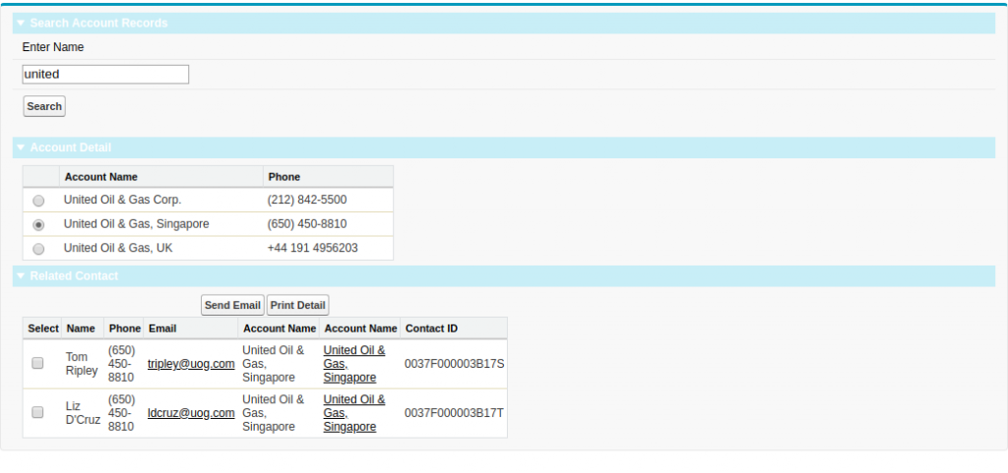Tick the checkbox for Tom Ripley
The width and height of the screenshot is (1008, 473).
click(x=37, y=363)
